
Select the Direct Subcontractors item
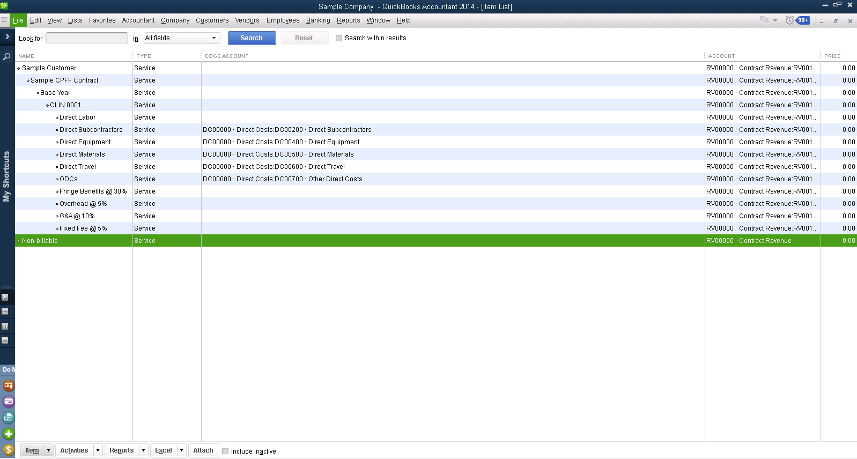point(436,130)
